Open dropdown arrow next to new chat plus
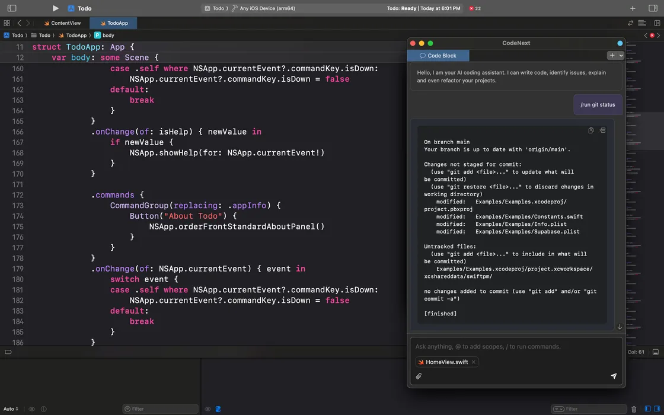The height and width of the screenshot is (415, 664). [x=621, y=56]
